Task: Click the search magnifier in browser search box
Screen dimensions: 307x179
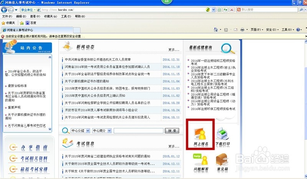Action: click(x=301, y=9)
